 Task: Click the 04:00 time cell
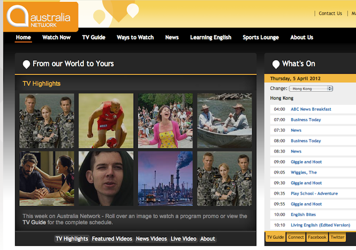click(x=279, y=109)
